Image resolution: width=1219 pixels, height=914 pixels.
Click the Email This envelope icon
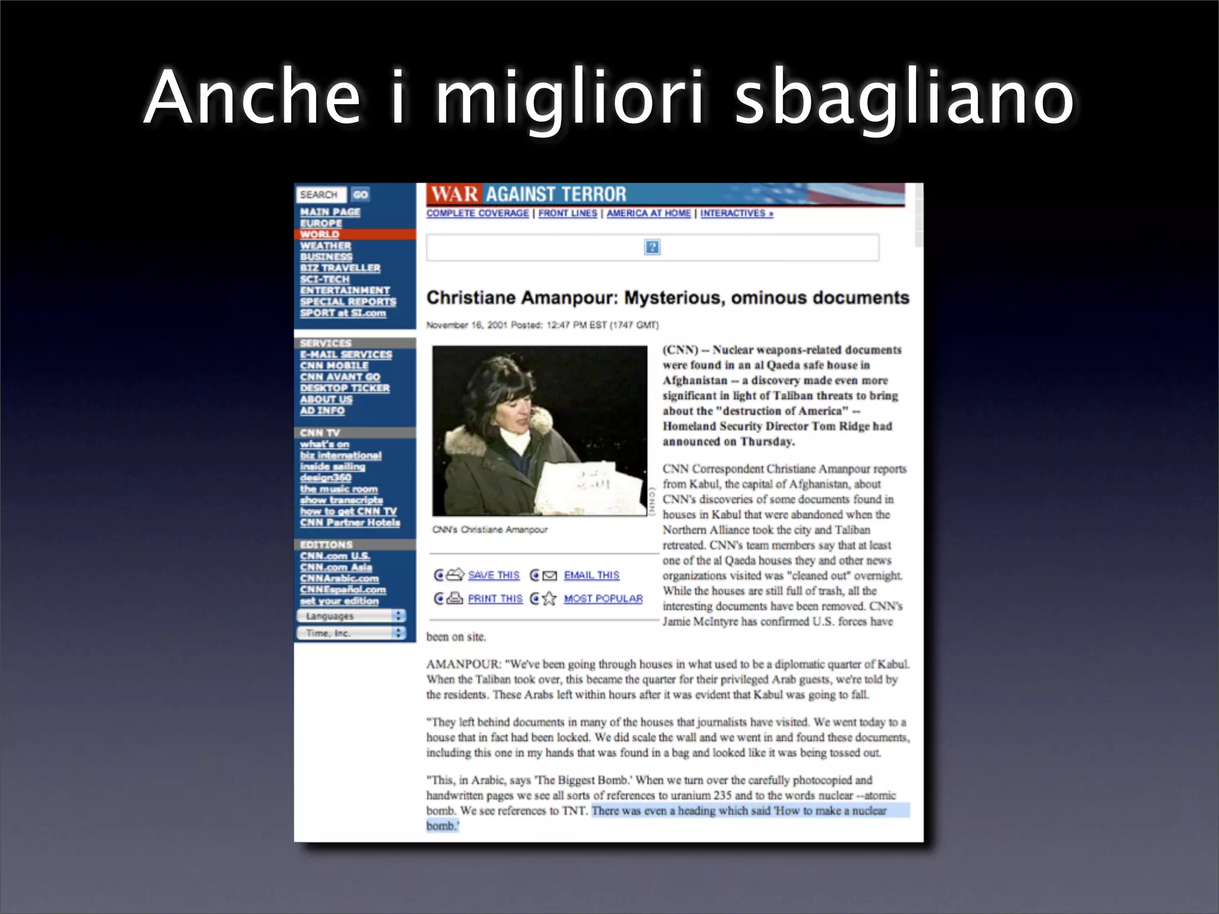549,575
